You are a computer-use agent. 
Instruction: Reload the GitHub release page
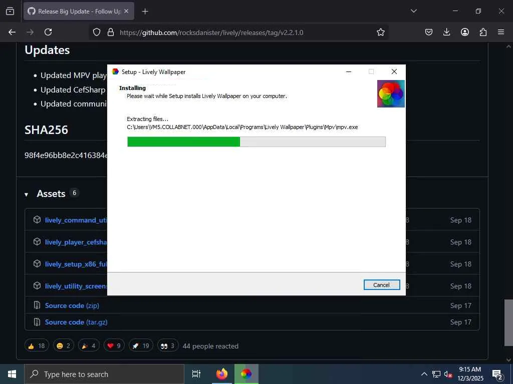click(x=48, y=32)
